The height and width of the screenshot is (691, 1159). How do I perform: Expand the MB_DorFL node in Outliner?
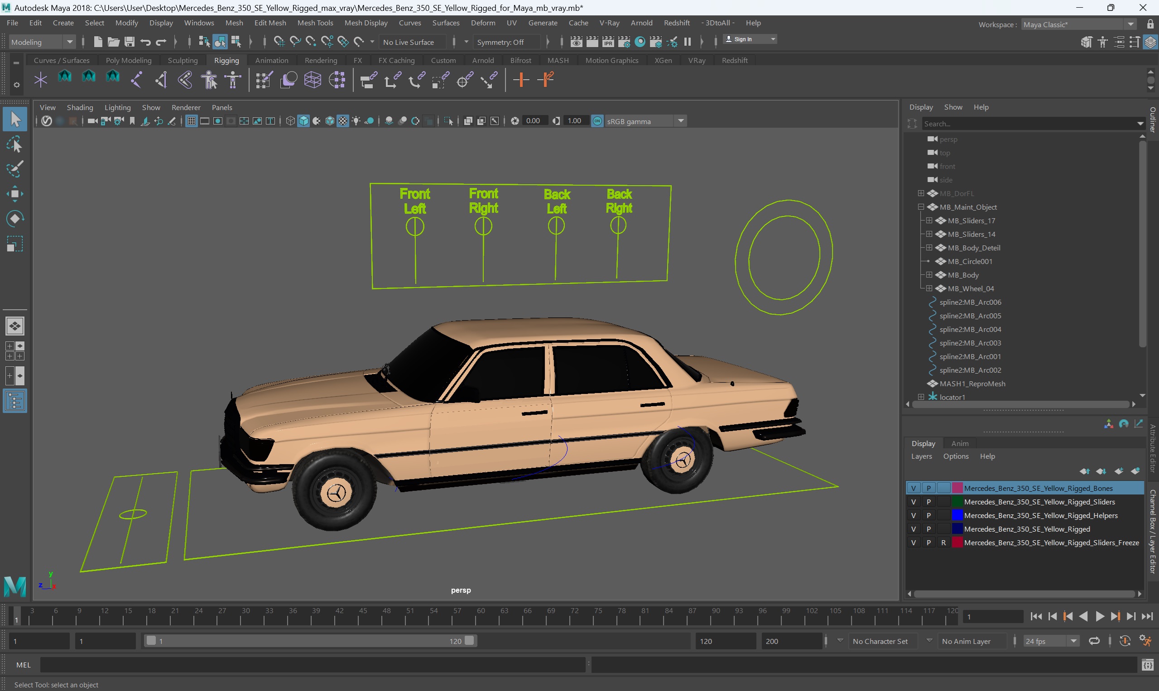pyautogui.click(x=921, y=193)
